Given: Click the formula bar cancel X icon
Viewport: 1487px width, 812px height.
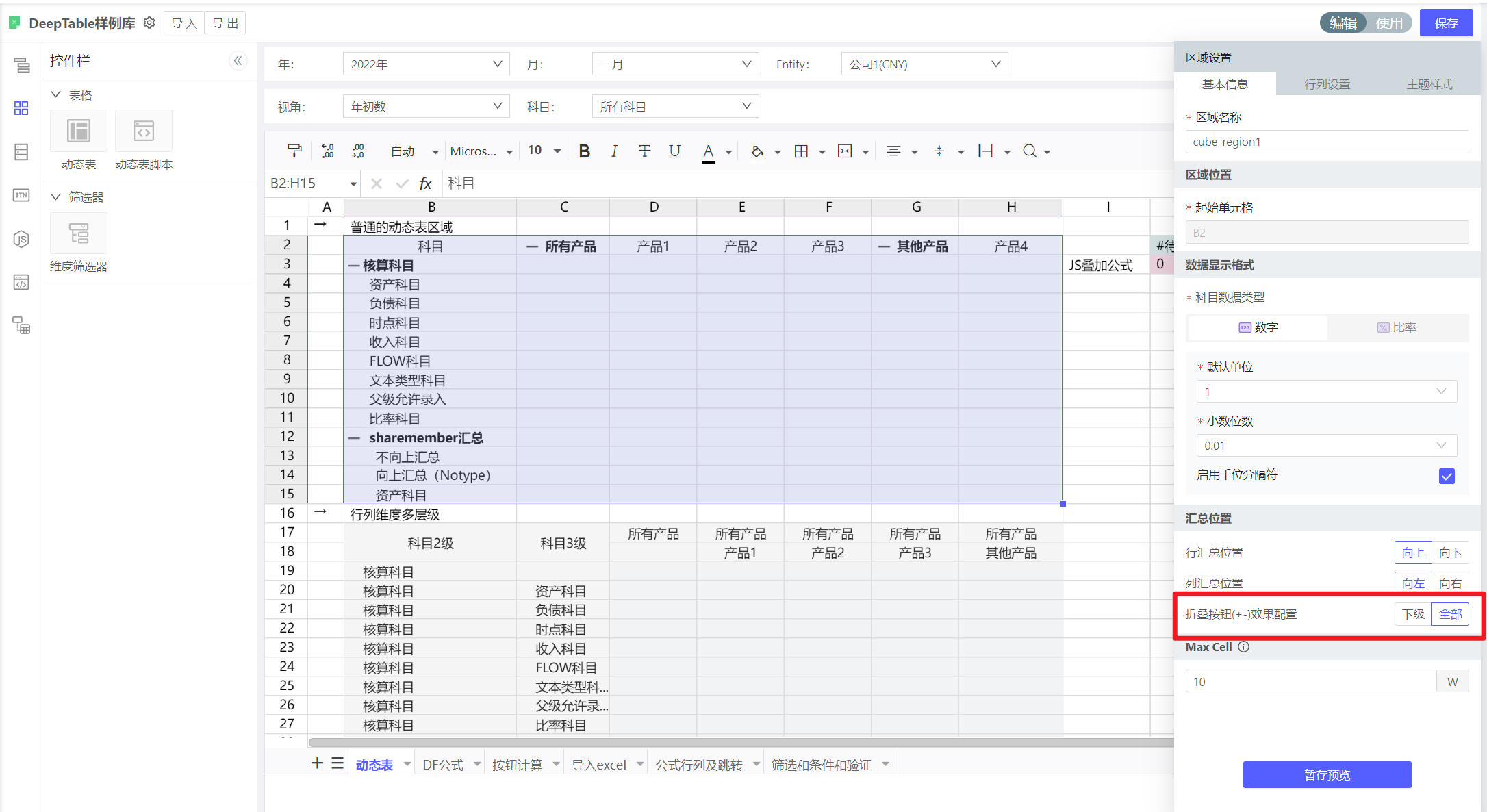Looking at the screenshot, I should point(376,183).
